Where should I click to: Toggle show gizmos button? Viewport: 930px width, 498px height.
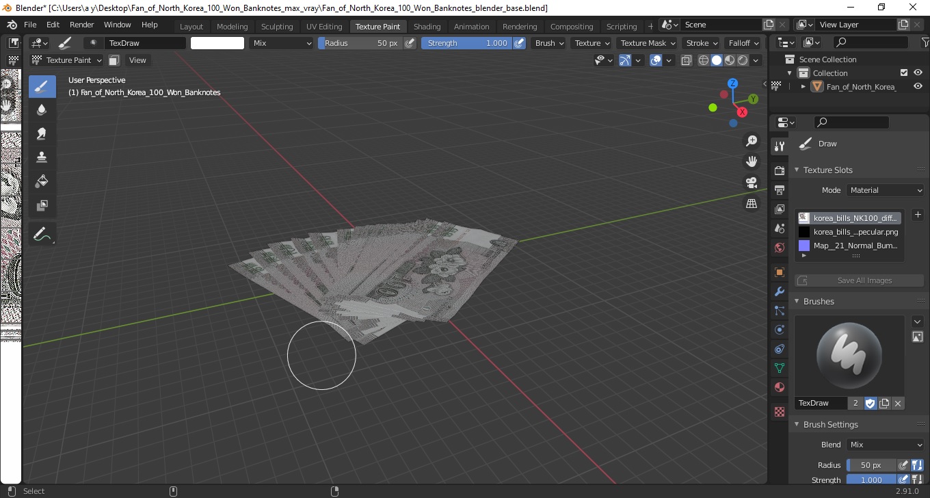(x=625, y=60)
